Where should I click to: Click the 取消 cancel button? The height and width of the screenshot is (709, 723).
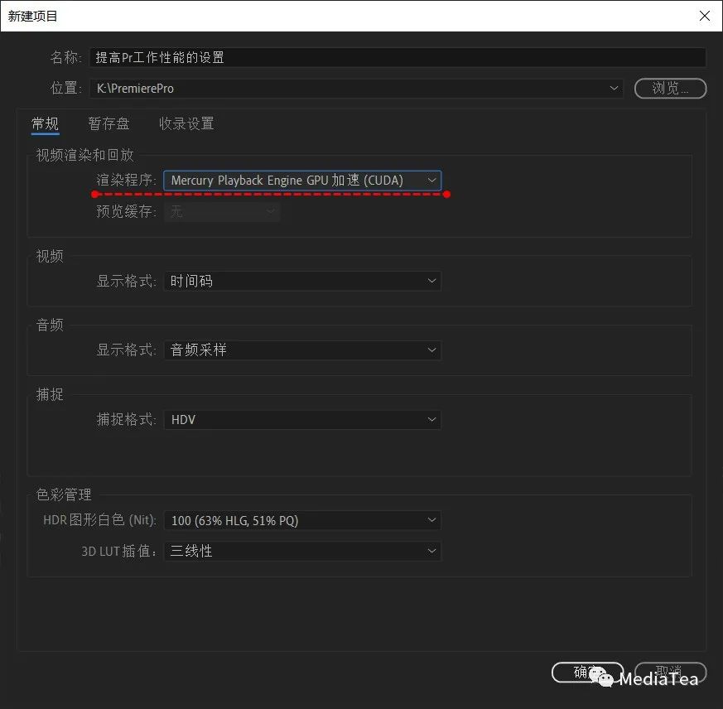coord(670,673)
